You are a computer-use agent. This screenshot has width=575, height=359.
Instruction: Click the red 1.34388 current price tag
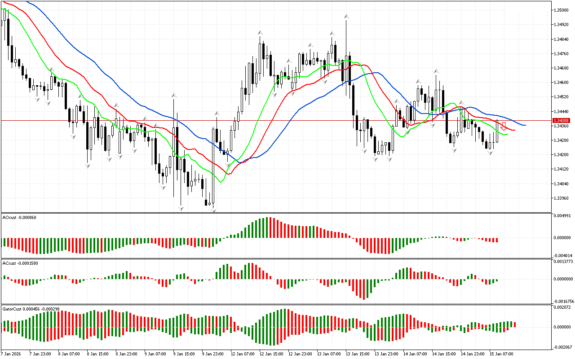click(562, 120)
